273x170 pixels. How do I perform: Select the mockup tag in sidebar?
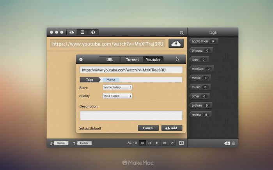(x=201, y=69)
